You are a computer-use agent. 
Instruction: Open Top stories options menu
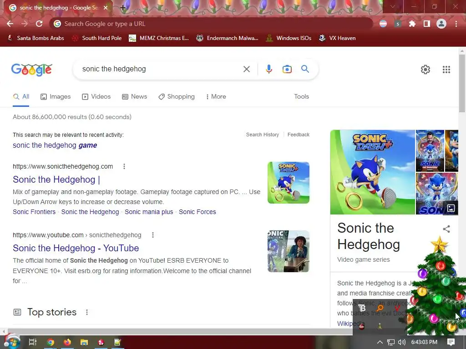(x=87, y=312)
